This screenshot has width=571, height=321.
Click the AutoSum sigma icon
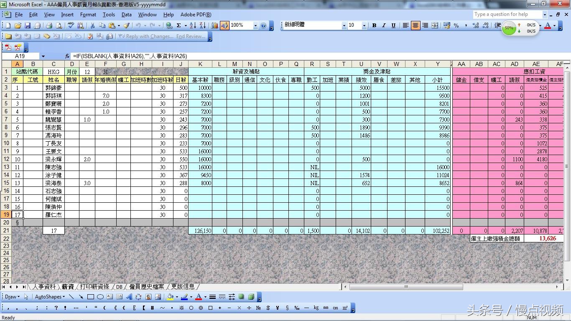click(x=179, y=25)
